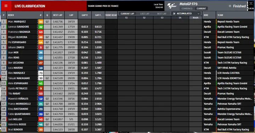Select the LAST LAP tab

point(144,14)
